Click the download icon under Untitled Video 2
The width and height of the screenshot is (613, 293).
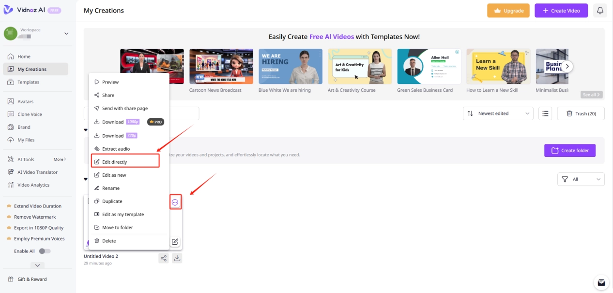(x=177, y=258)
